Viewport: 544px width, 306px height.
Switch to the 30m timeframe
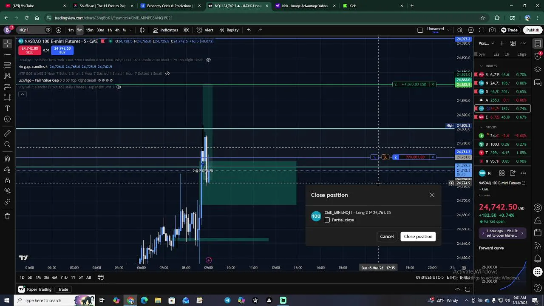coord(100,30)
